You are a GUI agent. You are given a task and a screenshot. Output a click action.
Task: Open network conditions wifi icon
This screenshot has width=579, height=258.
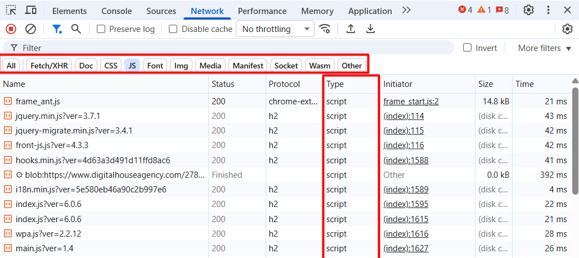tap(325, 29)
